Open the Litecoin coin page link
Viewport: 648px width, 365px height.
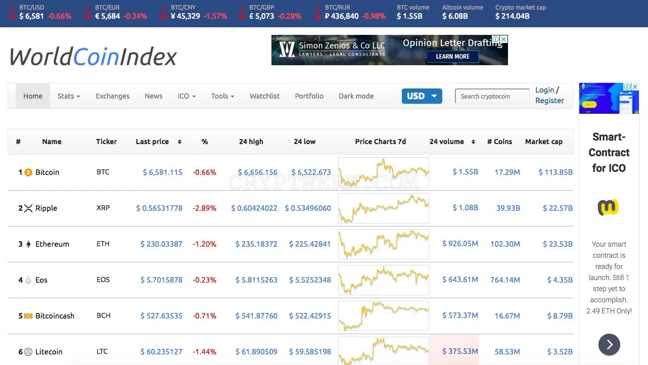49,352
